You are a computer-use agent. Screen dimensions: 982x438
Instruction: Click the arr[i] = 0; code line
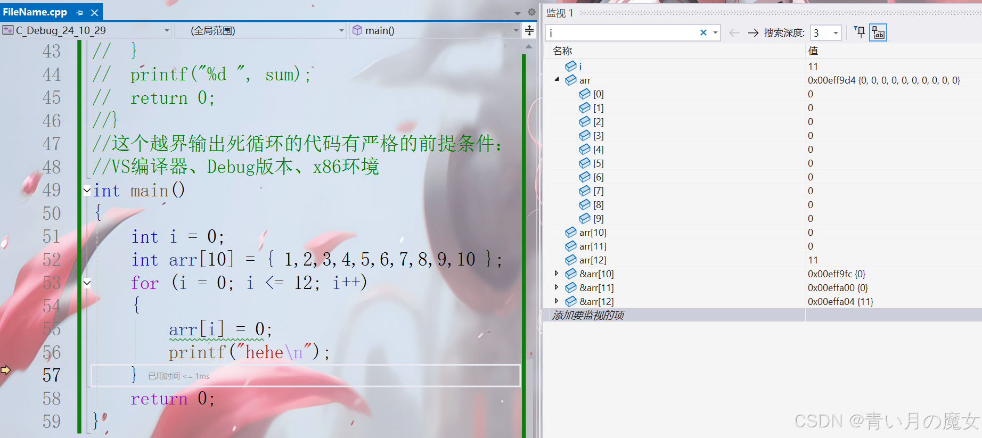click(220, 329)
